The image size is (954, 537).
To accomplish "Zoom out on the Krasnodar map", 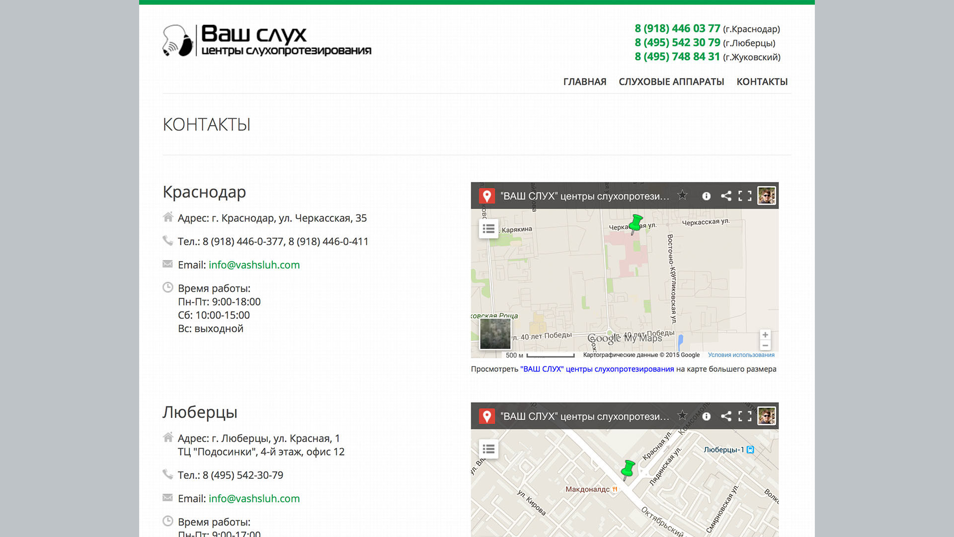I will click(765, 346).
